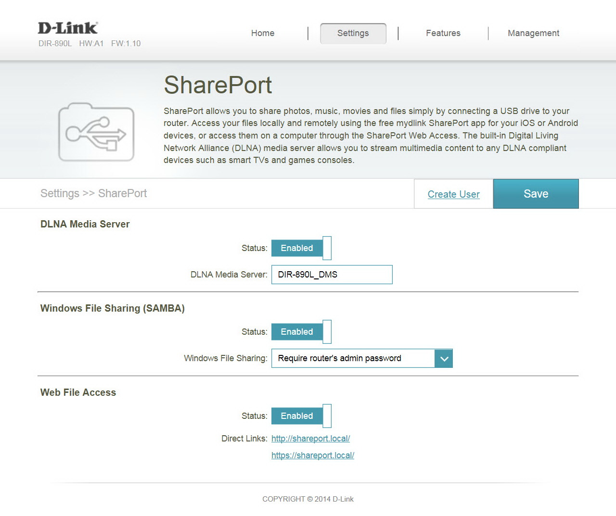Click the DLNA Media Server name field
The height and width of the screenshot is (516, 616).
332,275
